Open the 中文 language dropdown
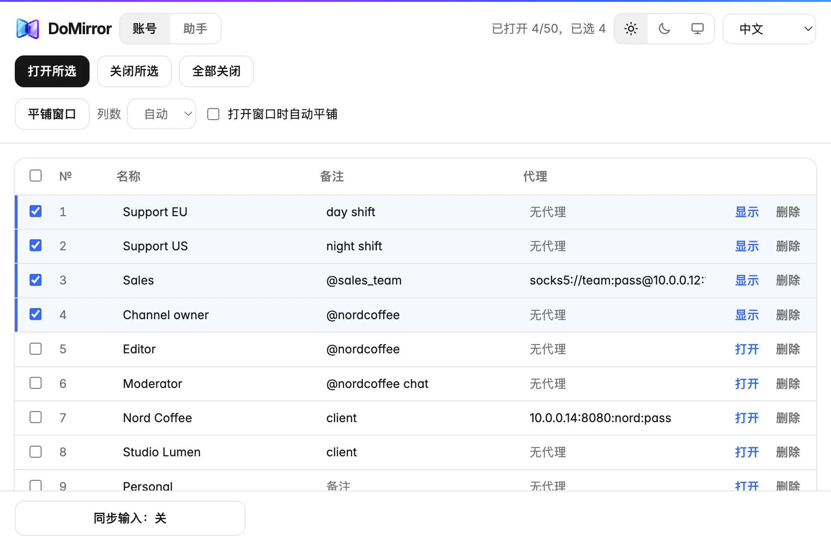The image size is (831, 545). click(x=769, y=29)
